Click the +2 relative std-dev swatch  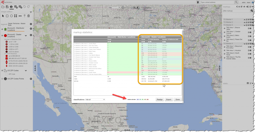click(x=147, y=100)
